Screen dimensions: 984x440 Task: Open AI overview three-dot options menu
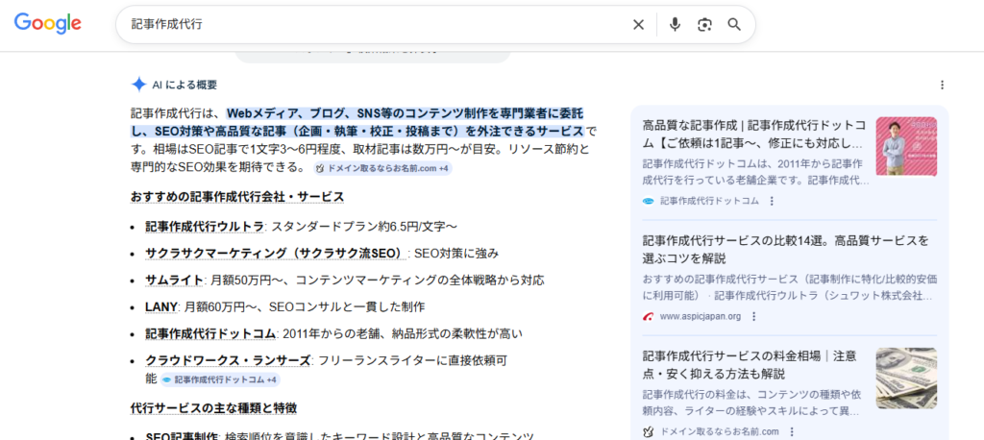pos(942,85)
